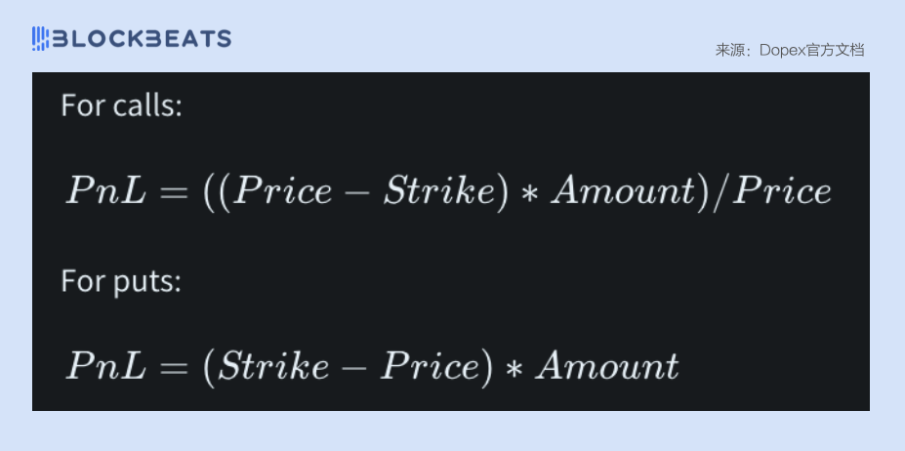Click the BlockBeats logo icon
The width and height of the screenshot is (905, 451).
tap(40, 39)
